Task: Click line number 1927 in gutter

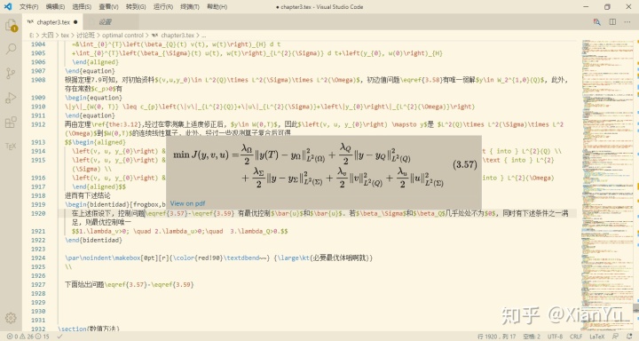Action: tap(38, 284)
